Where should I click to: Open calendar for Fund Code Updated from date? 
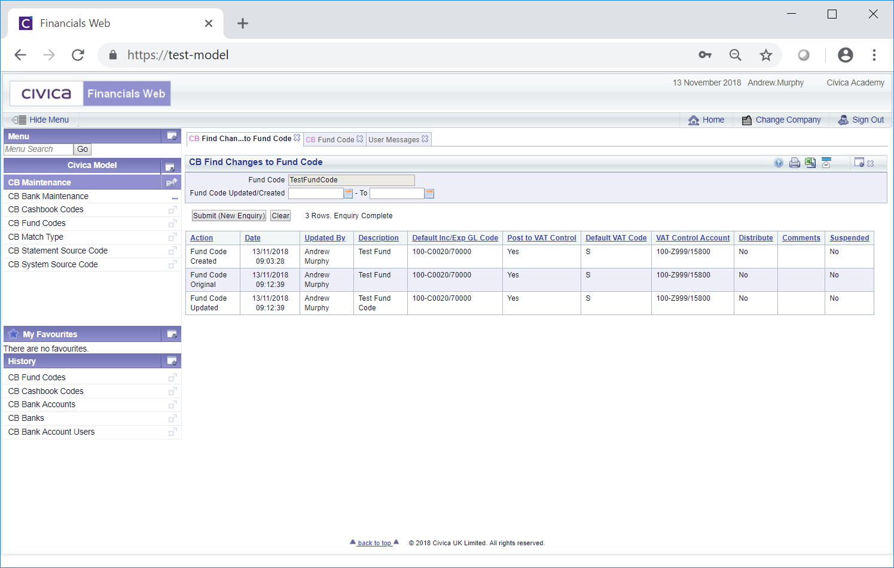[349, 193]
